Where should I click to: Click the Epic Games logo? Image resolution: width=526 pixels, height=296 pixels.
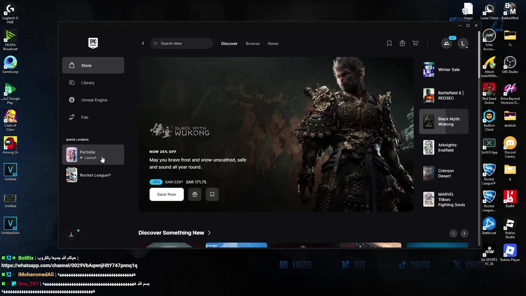(93, 43)
